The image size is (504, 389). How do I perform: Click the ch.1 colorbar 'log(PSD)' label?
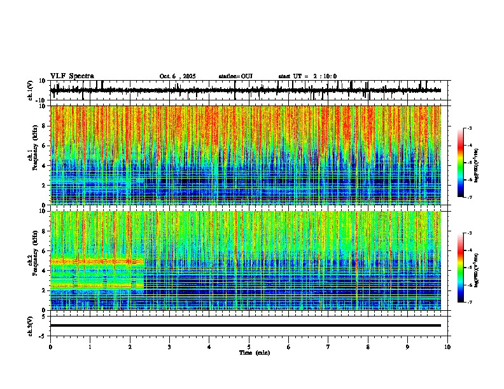click(477, 166)
